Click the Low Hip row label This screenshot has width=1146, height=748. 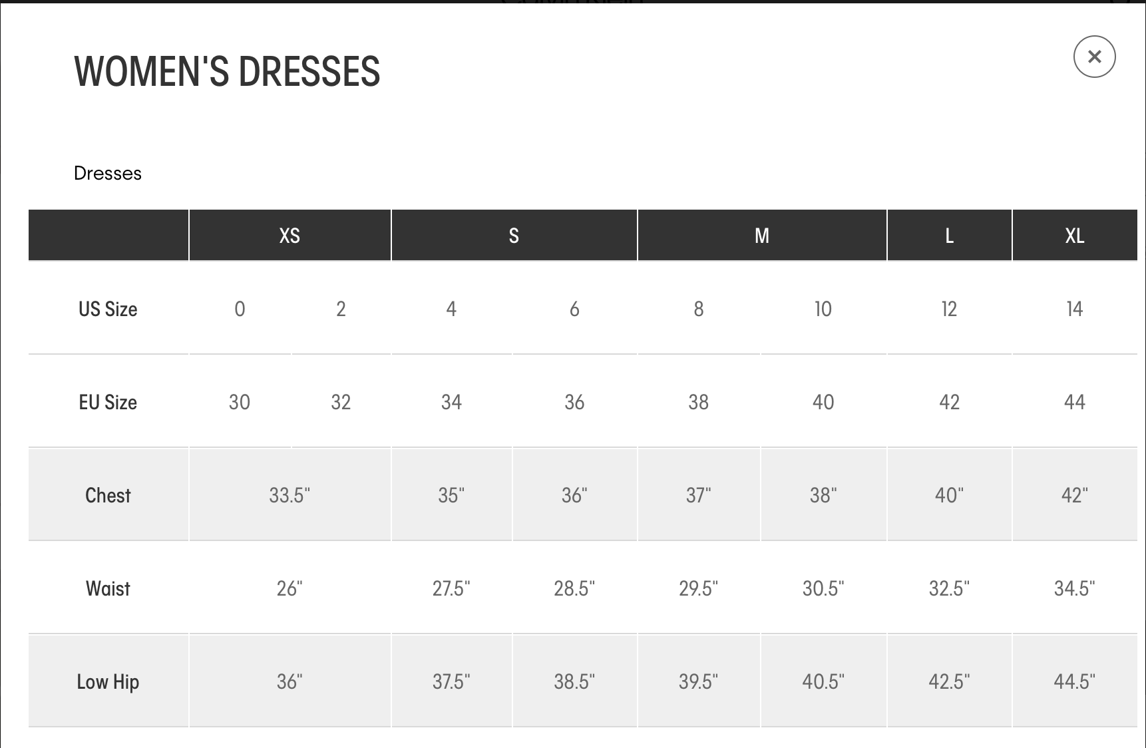tap(108, 681)
